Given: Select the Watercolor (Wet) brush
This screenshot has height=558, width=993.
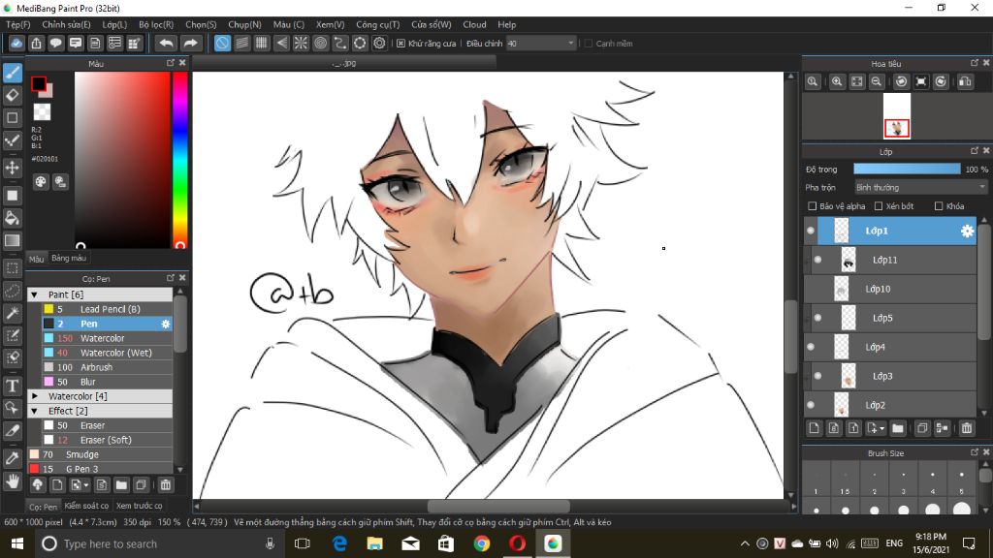Looking at the screenshot, I should click(x=108, y=353).
